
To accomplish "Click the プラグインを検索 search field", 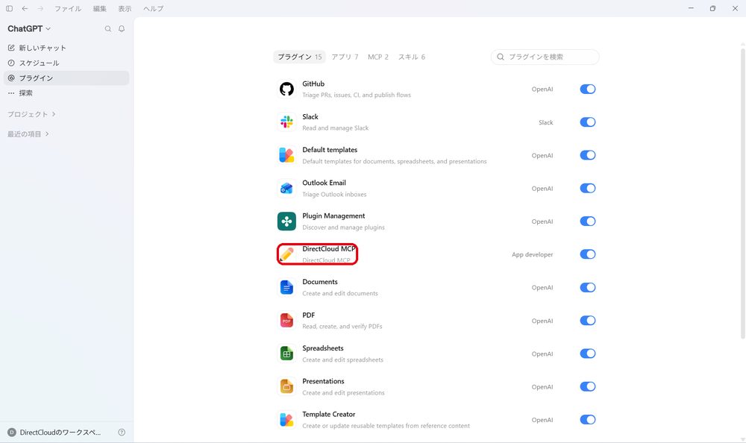I will point(545,57).
